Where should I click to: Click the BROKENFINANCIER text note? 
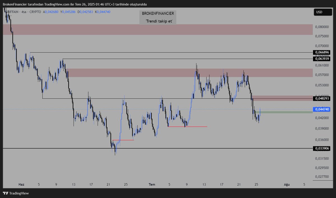[x=158, y=13]
